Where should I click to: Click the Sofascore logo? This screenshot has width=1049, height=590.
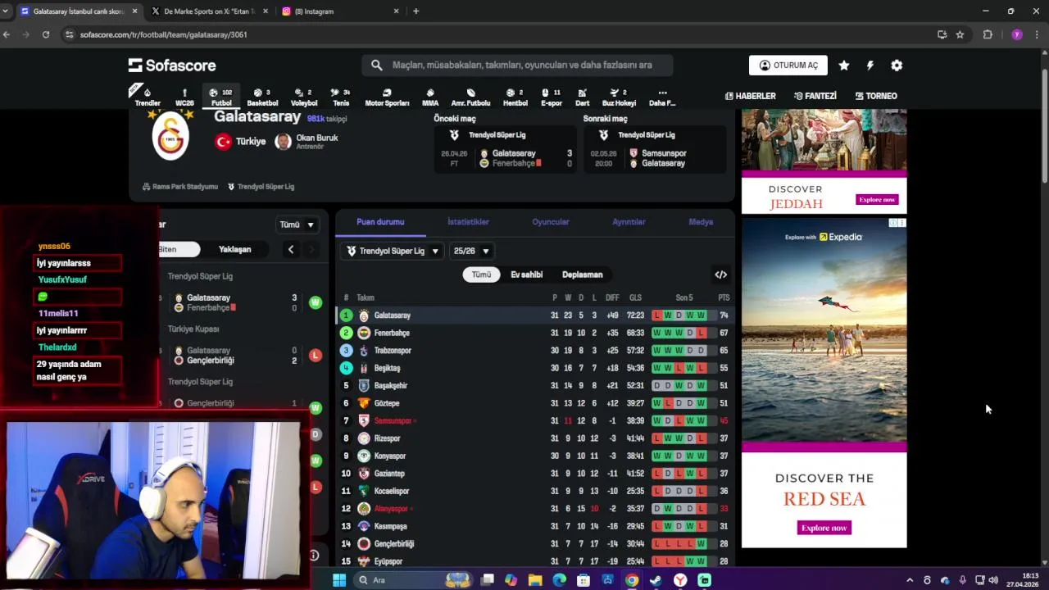pos(172,66)
